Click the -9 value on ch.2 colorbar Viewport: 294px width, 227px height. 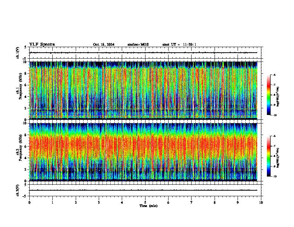point(274,166)
